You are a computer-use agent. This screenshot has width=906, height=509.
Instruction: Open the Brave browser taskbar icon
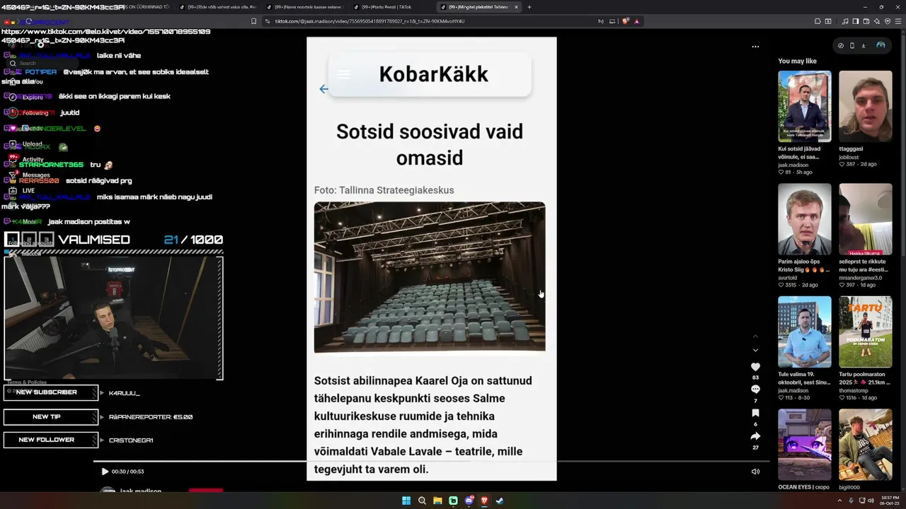pyautogui.click(x=484, y=501)
